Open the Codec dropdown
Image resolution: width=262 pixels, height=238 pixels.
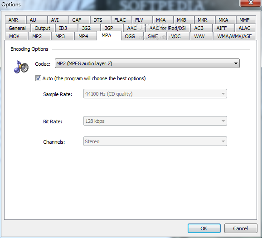147,63
